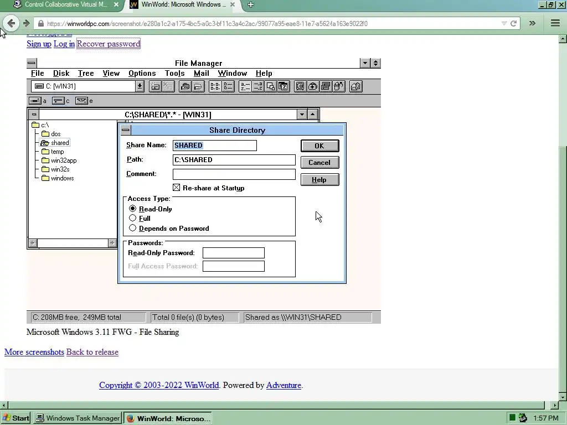Open browser hamburger menu icon
567x425 pixels.
click(x=555, y=23)
